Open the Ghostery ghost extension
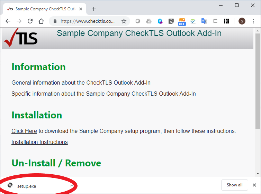Image resolution: width=261 pixels, height=194 pixels. click(160, 21)
